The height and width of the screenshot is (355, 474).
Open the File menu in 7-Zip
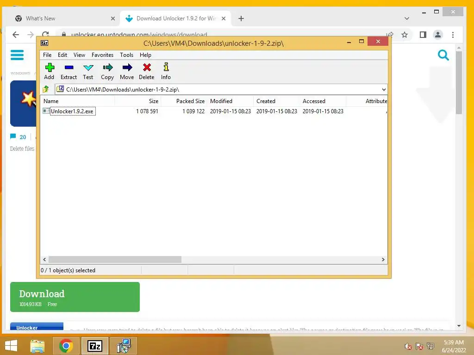click(47, 55)
